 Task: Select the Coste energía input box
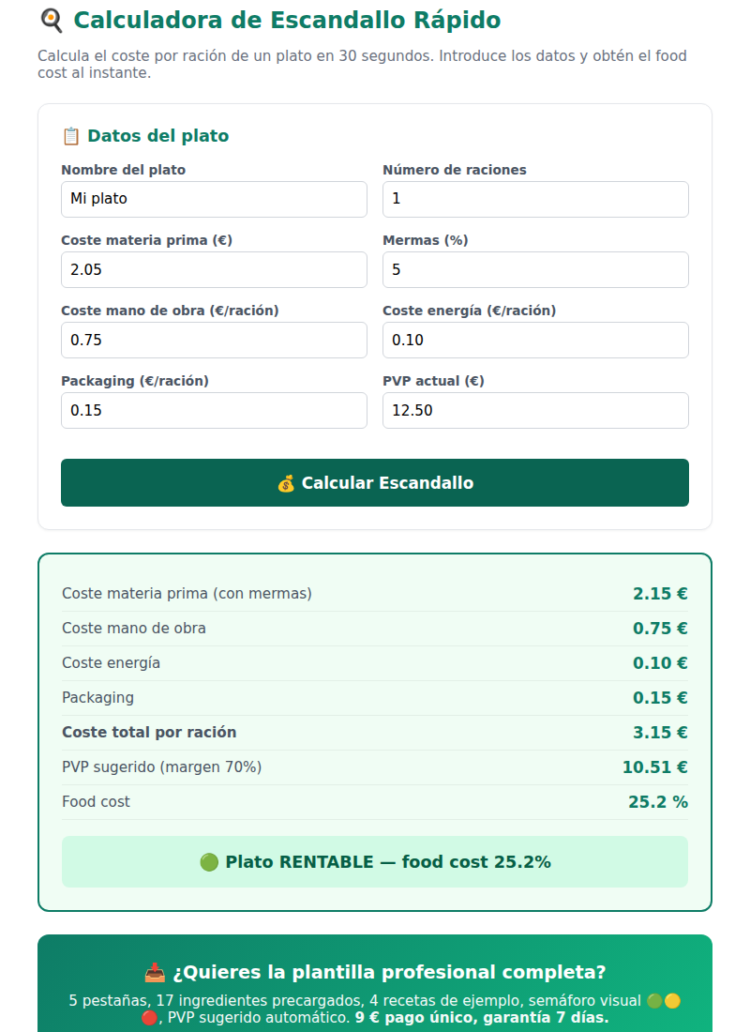(x=535, y=340)
